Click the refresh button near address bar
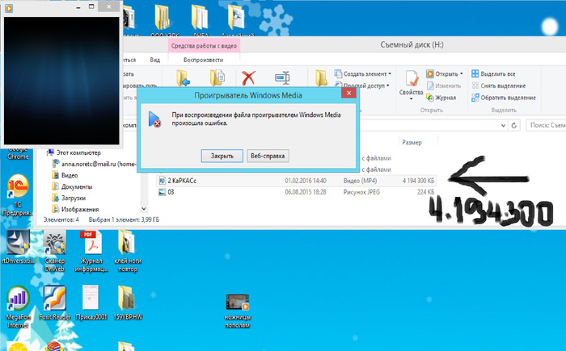The height and width of the screenshot is (351, 566). pos(514,125)
